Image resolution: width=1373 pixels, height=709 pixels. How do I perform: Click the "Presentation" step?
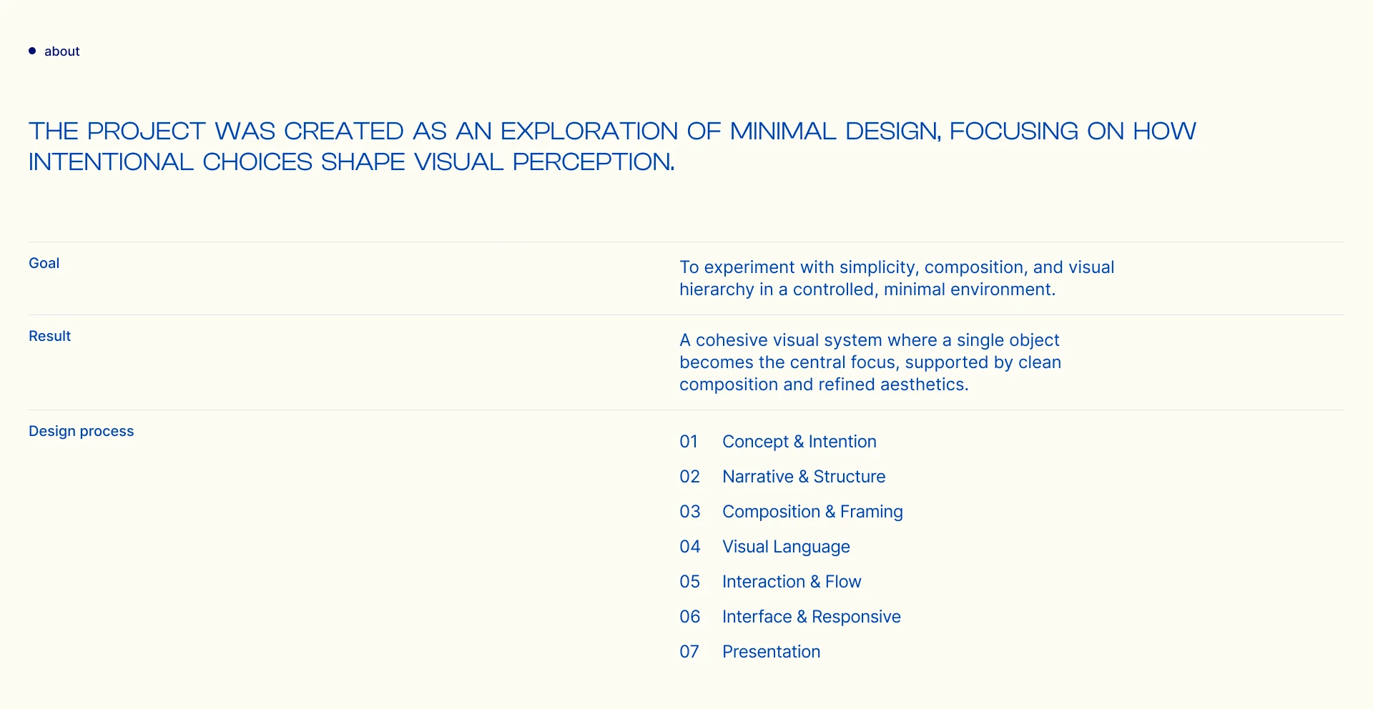(x=771, y=652)
